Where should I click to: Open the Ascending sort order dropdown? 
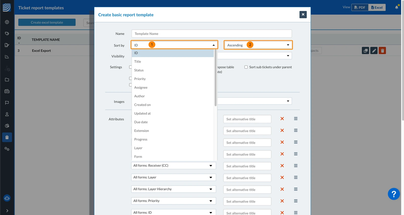pos(258,45)
